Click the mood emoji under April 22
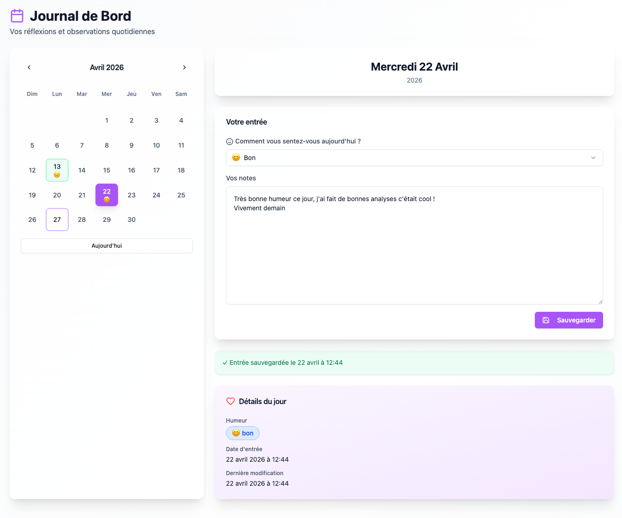This screenshot has height=518, width=622. 107,200
